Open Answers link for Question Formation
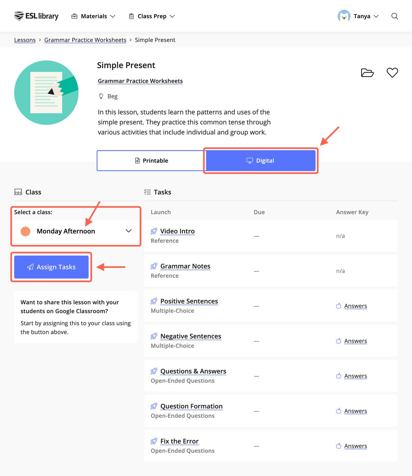412x476 pixels. pyautogui.click(x=355, y=411)
